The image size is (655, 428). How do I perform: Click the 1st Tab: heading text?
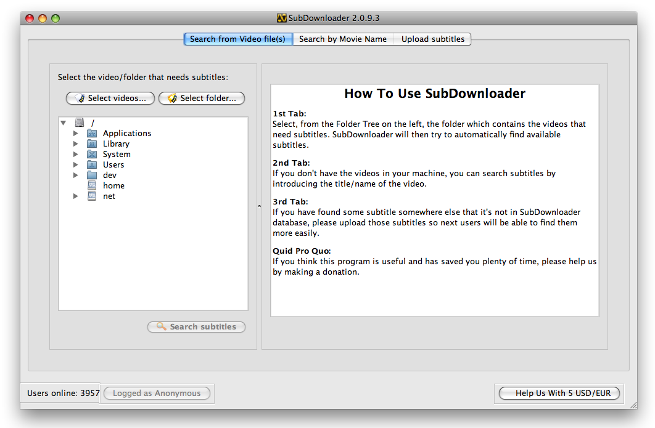point(289,113)
